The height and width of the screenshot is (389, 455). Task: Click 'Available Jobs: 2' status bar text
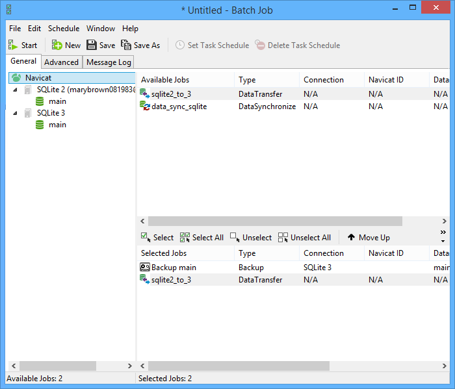34,378
